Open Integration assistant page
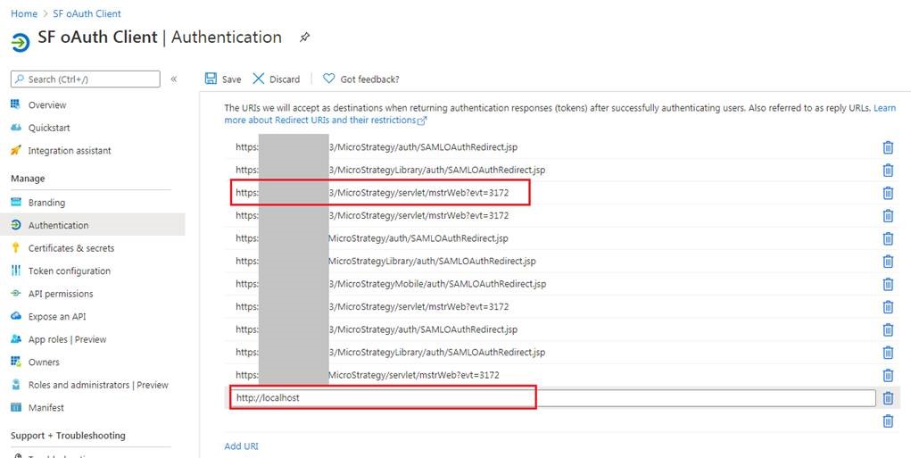This screenshot has width=911, height=458. (x=69, y=151)
